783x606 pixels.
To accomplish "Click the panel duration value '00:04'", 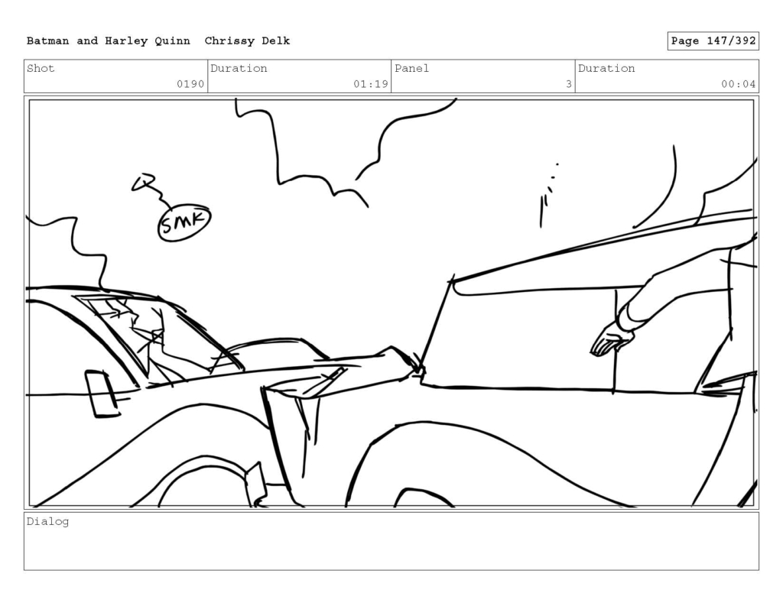I will click(738, 84).
